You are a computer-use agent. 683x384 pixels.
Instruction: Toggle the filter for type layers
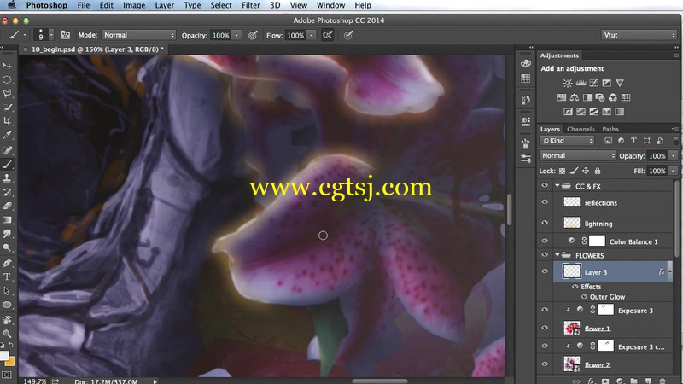[x=633, y=141]
